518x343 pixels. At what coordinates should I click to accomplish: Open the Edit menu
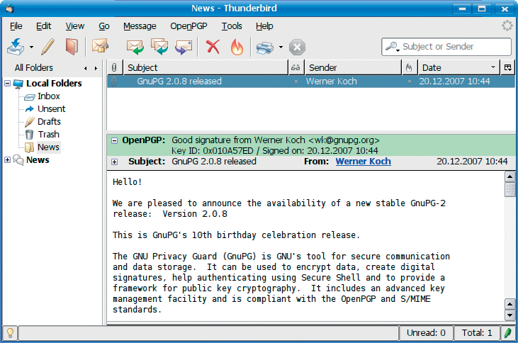click(44, 26)
